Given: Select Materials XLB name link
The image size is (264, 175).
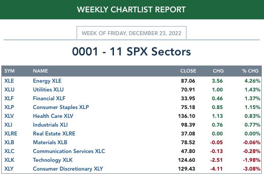Looking at the screenshot, I should [50, 142].
